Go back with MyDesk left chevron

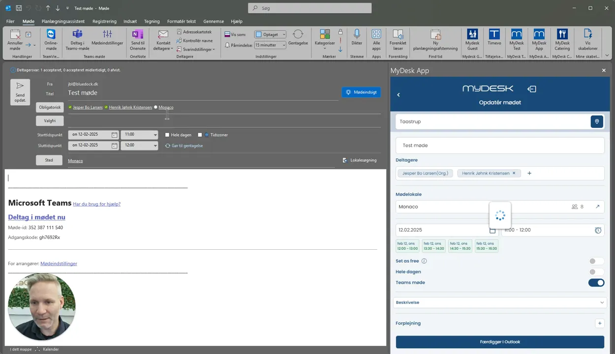point(399,95)
